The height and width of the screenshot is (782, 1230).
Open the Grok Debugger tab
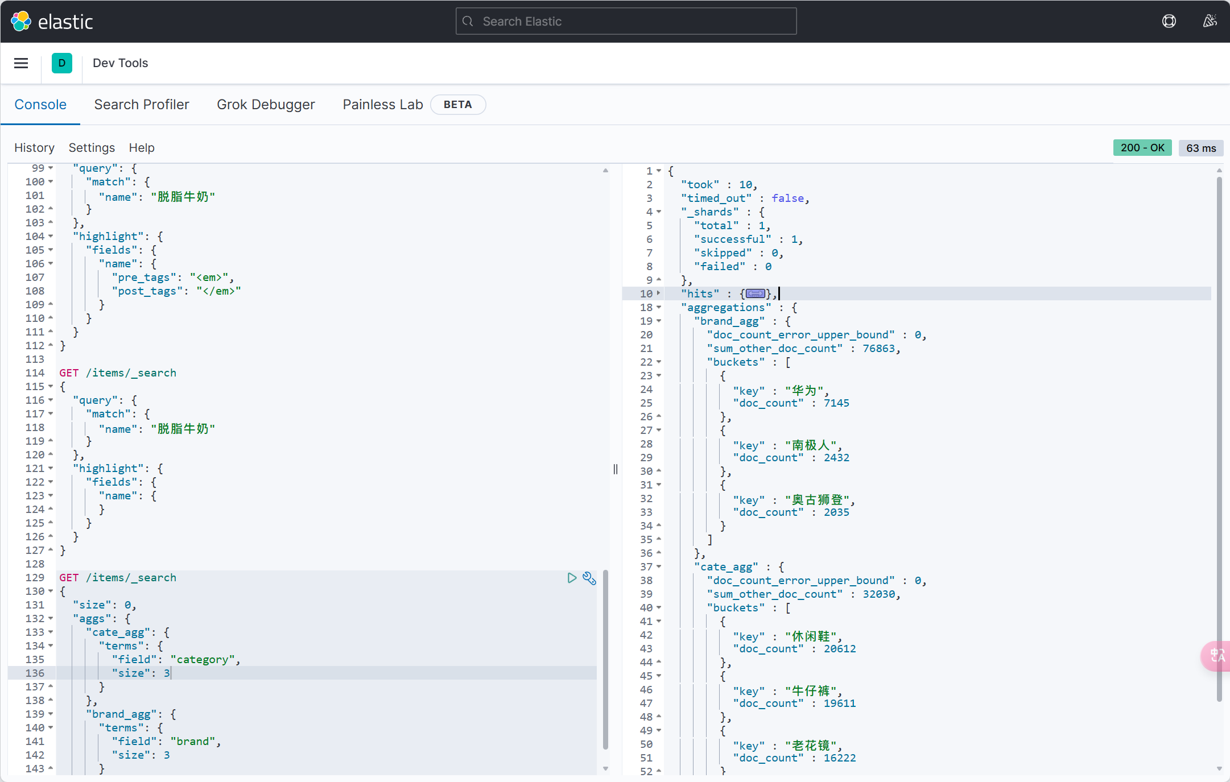click(x=266, y=105)
